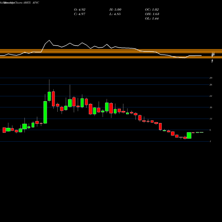222x222 pixels.
Task: Click the peak of the white indicator line
Action: 49,40
